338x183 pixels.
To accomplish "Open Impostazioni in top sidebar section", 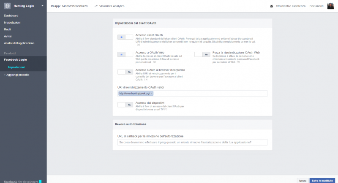I will point(12,23).
